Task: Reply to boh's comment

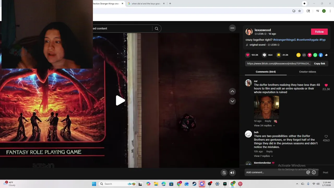Action: click(x=269, y=151)
